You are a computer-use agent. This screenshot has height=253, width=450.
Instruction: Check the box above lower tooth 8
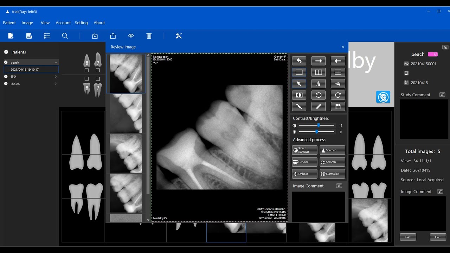(x=86, y=79)
